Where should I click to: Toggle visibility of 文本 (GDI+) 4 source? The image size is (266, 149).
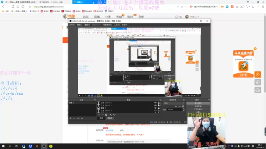coord(155,111)
